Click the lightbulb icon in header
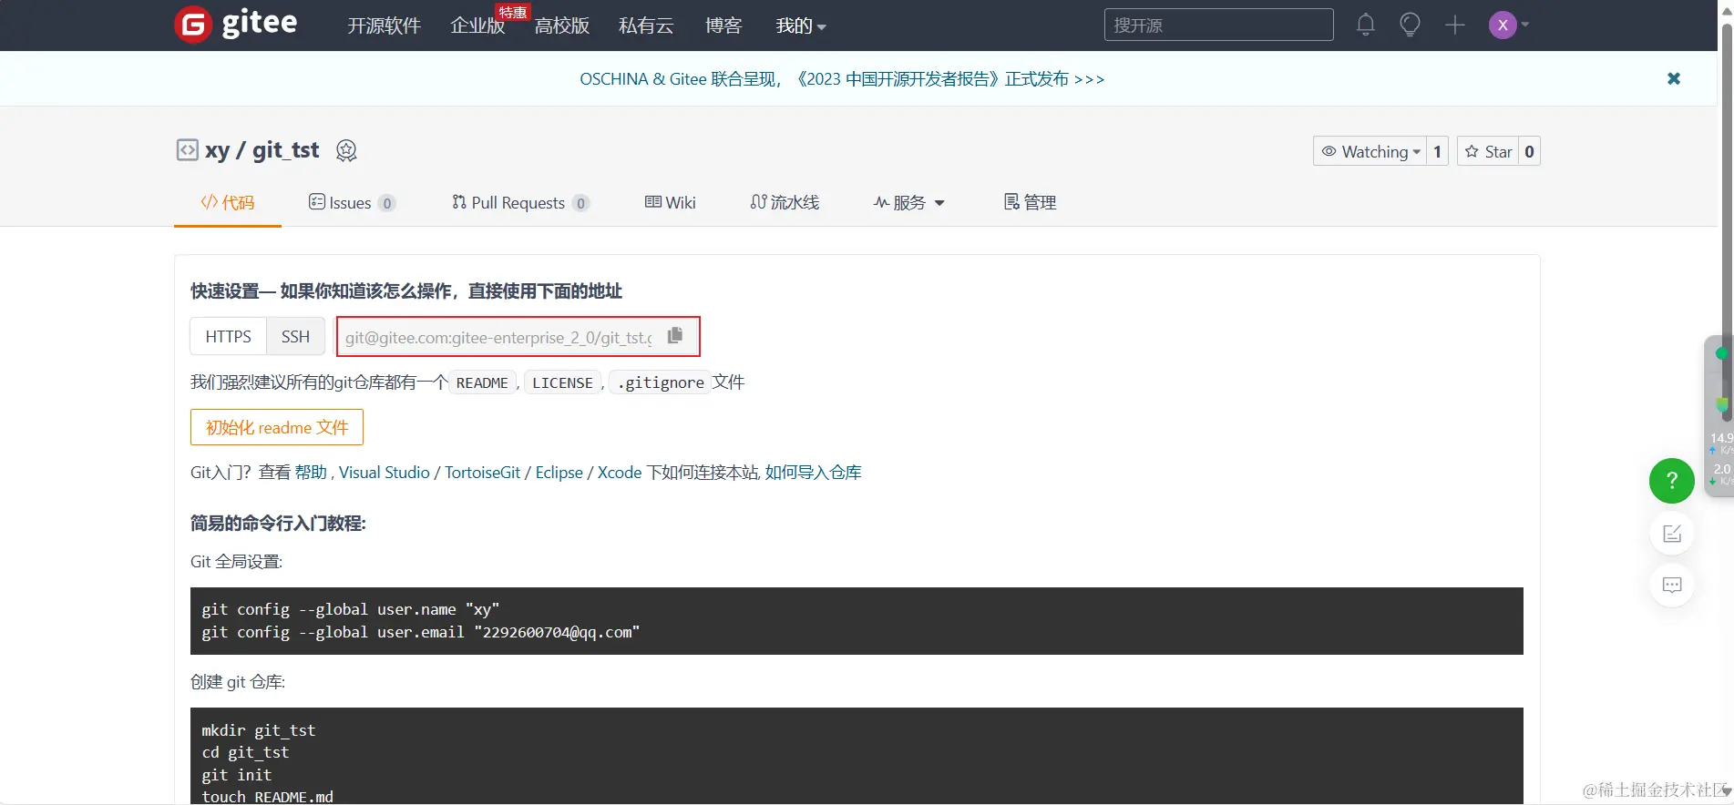 coord(1410,25)
